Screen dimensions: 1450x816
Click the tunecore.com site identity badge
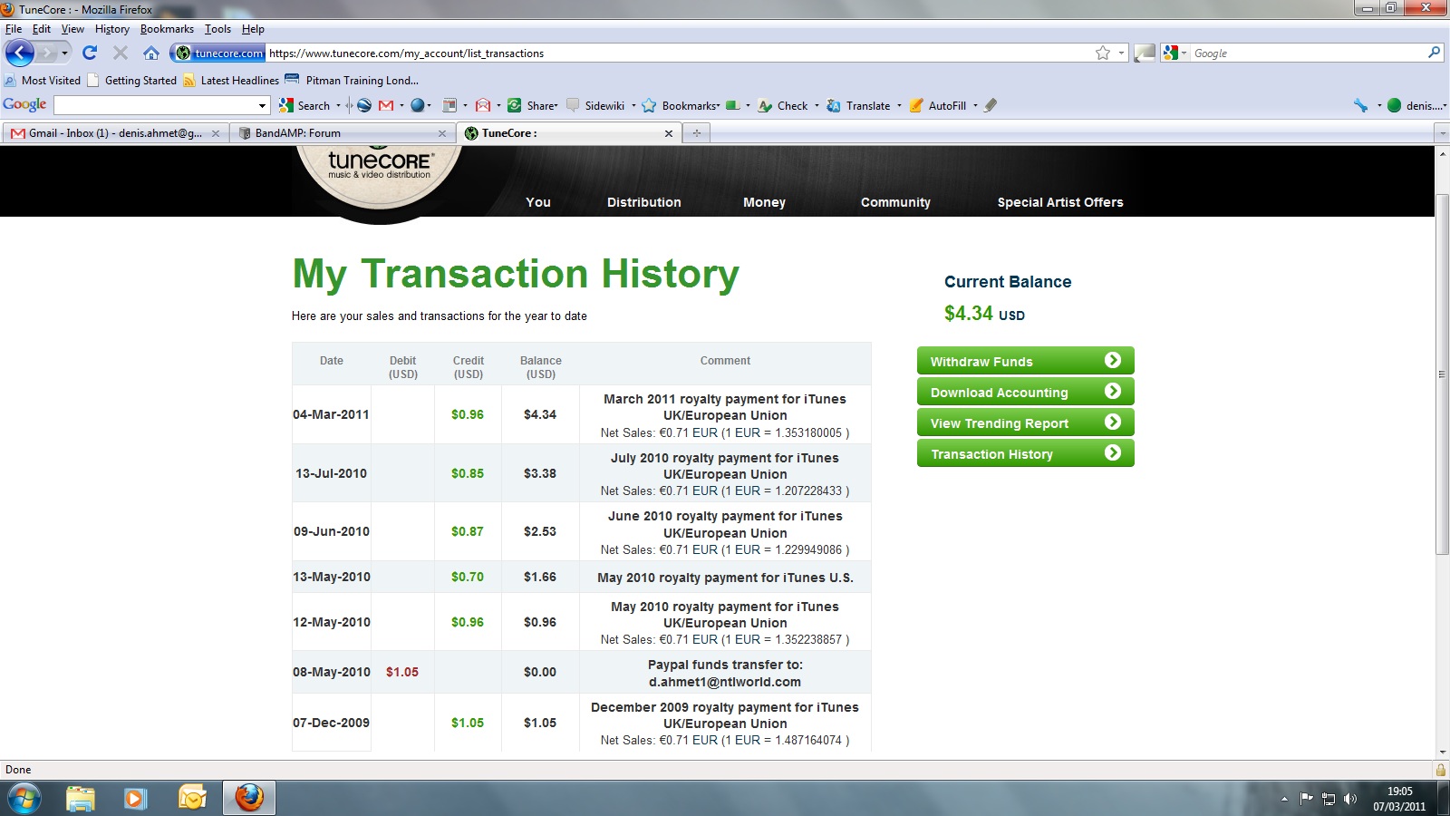pyautogui.click(x=220, y=53)
